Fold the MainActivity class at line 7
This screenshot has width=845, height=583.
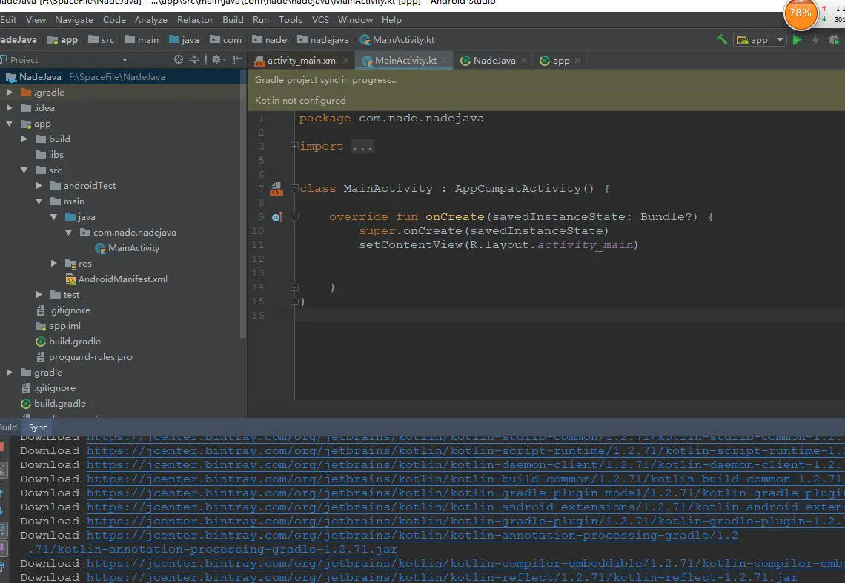point(294,189)
